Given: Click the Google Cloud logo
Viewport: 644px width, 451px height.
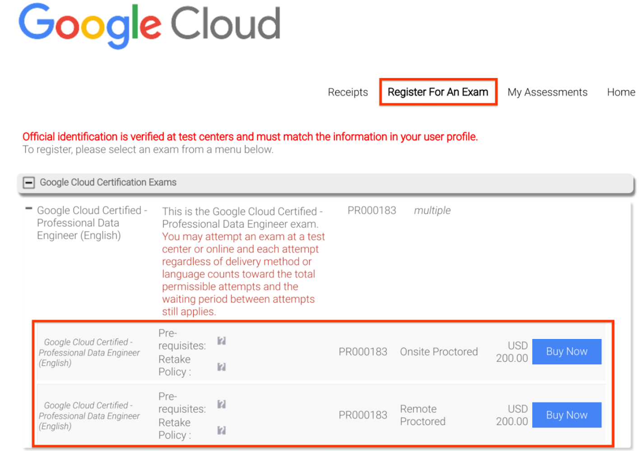Looking at the screenshot, I should pyautogui.click(x=149, y=26).
